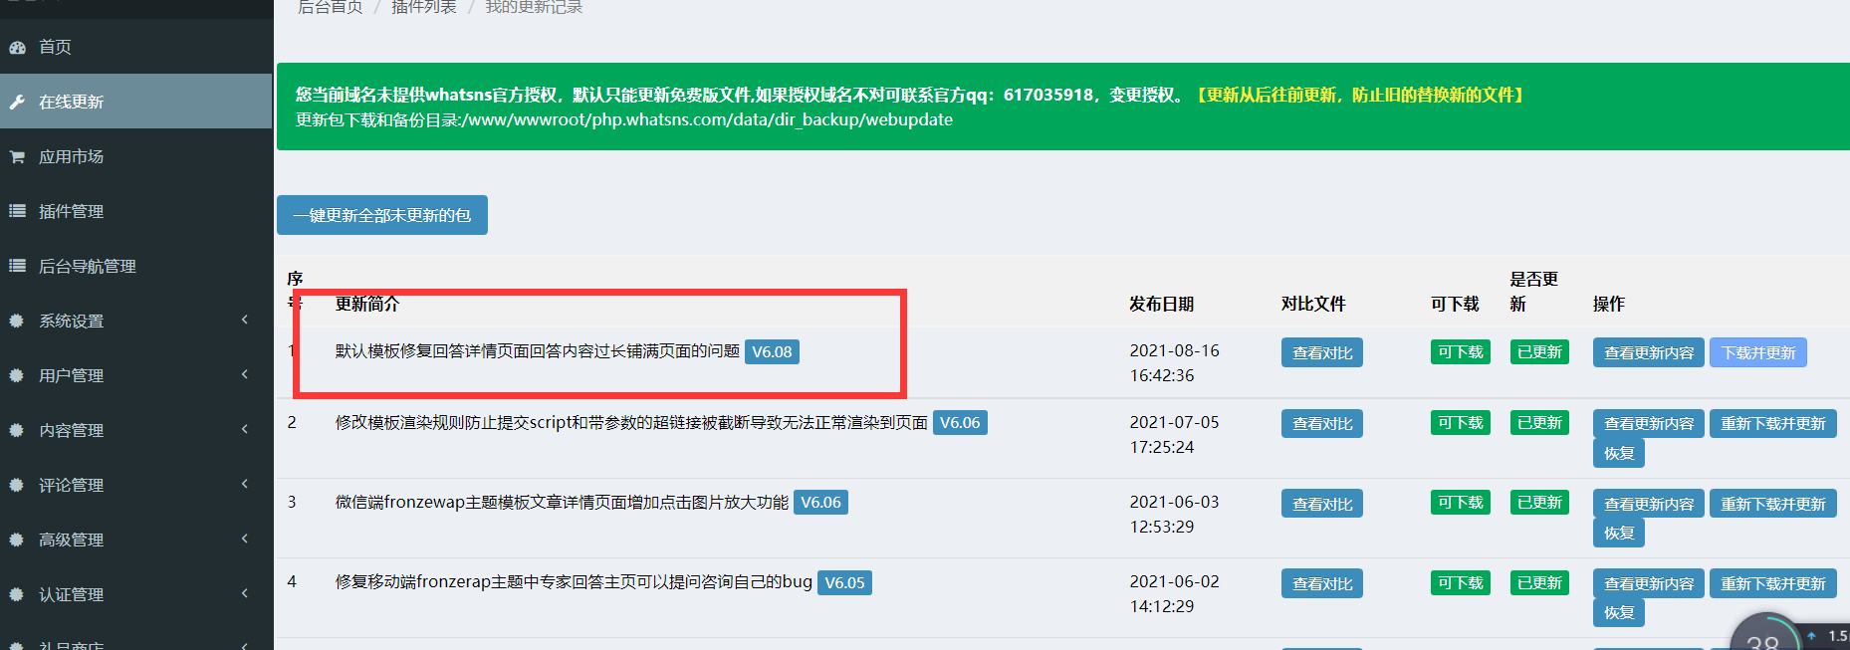
Task: Open the 插件列表 breadcrumb link
Action: tap(423, 8)
